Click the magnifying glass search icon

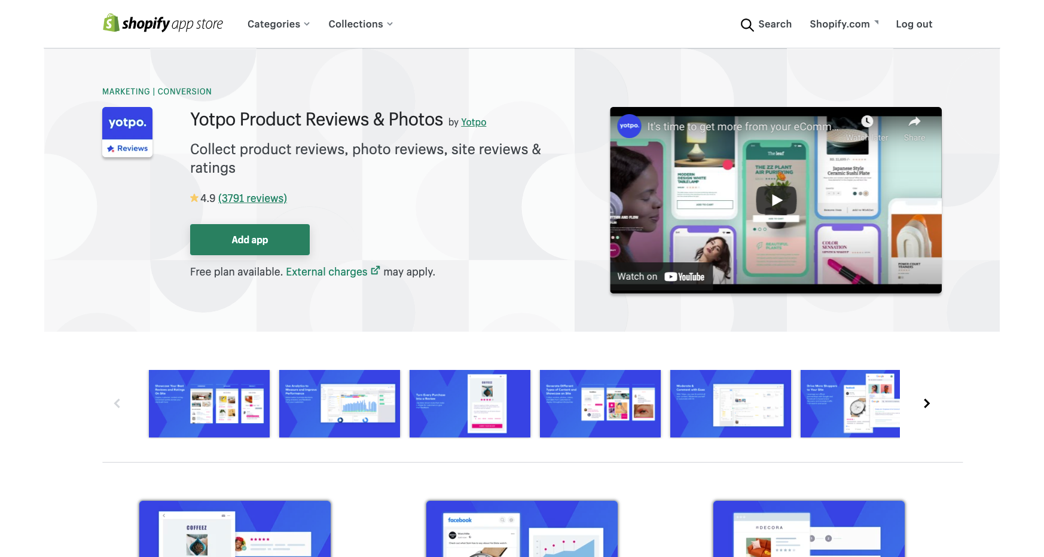click(x=747, y=25)
